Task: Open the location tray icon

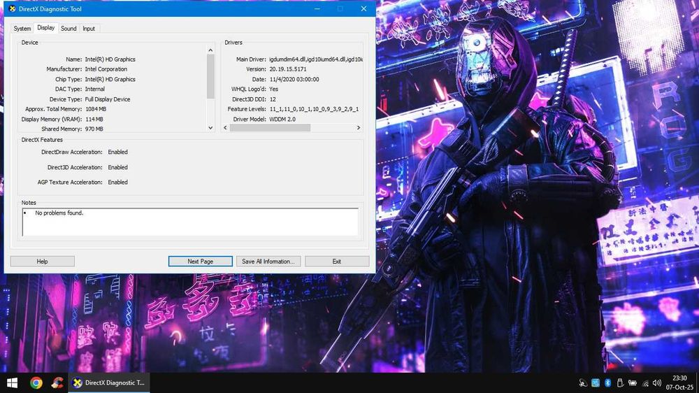Action: [583, 383]
